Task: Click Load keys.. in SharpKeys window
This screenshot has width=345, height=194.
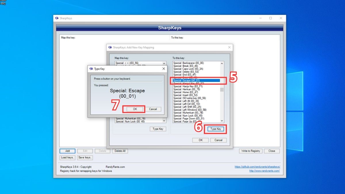Action: tap(68, 157)
